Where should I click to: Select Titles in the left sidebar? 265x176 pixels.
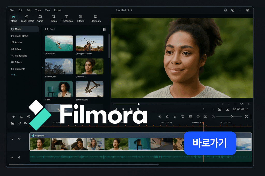coord(16,49)
